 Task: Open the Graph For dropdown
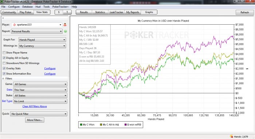pyautogui.click(x=42, y=40)
